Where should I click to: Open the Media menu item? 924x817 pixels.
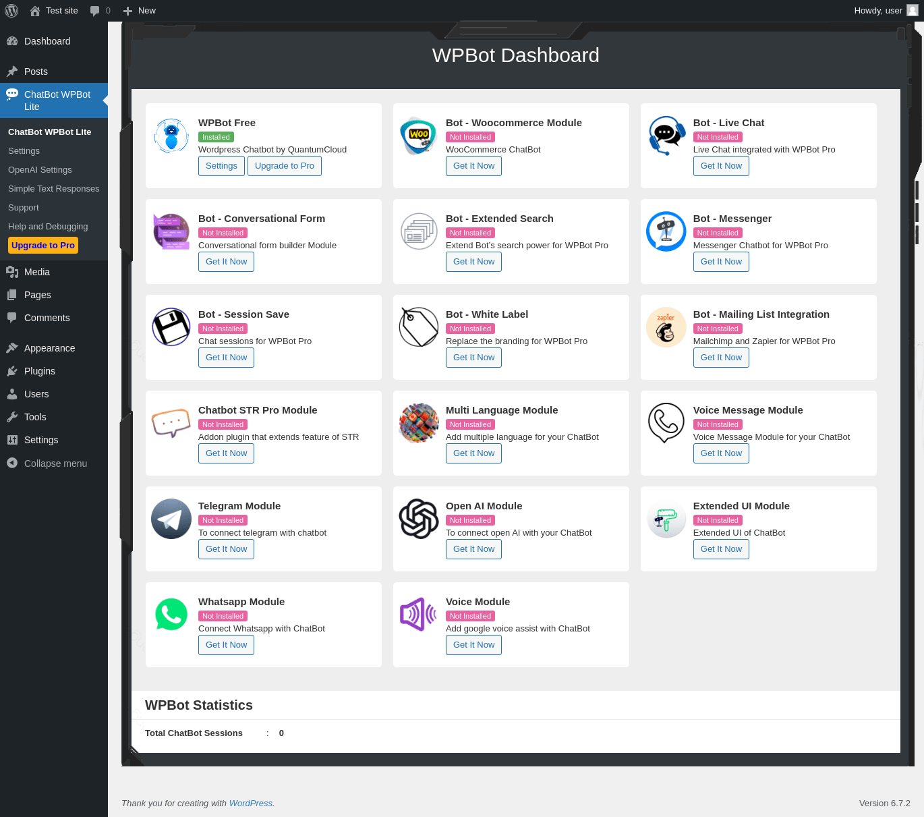pyautogui.click(x=54, y=272)
